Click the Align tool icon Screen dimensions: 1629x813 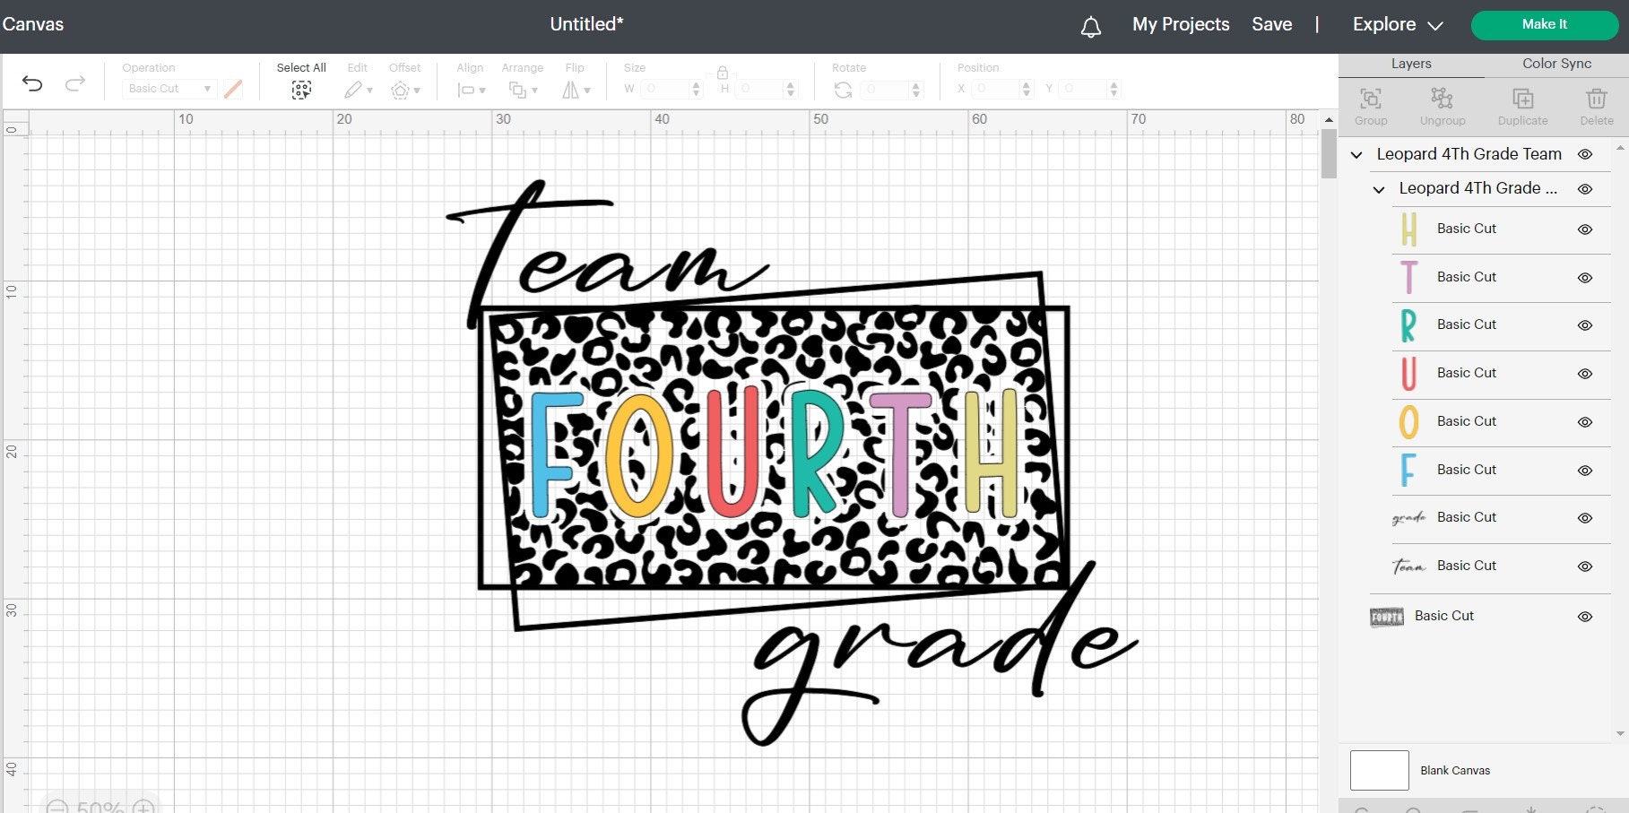click(465, 89)
